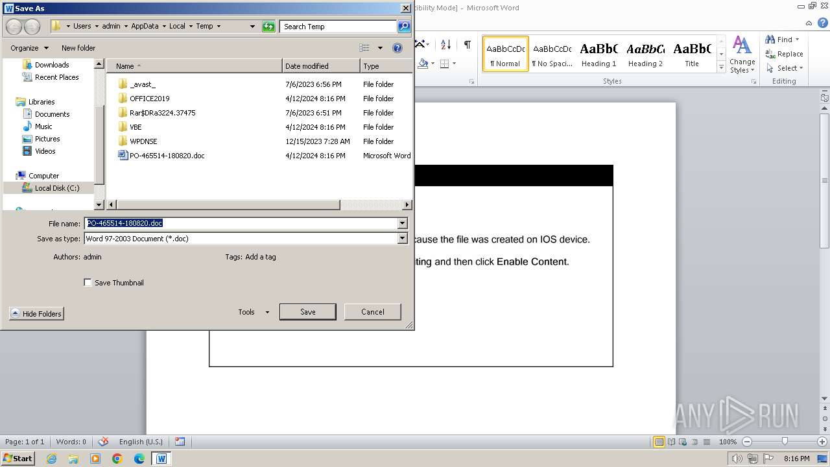
Task: Expand the File name dropdown
Action: pos(402,223)
